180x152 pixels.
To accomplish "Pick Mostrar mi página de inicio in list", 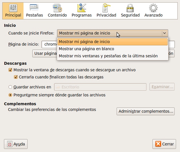I will pos(84,42).
